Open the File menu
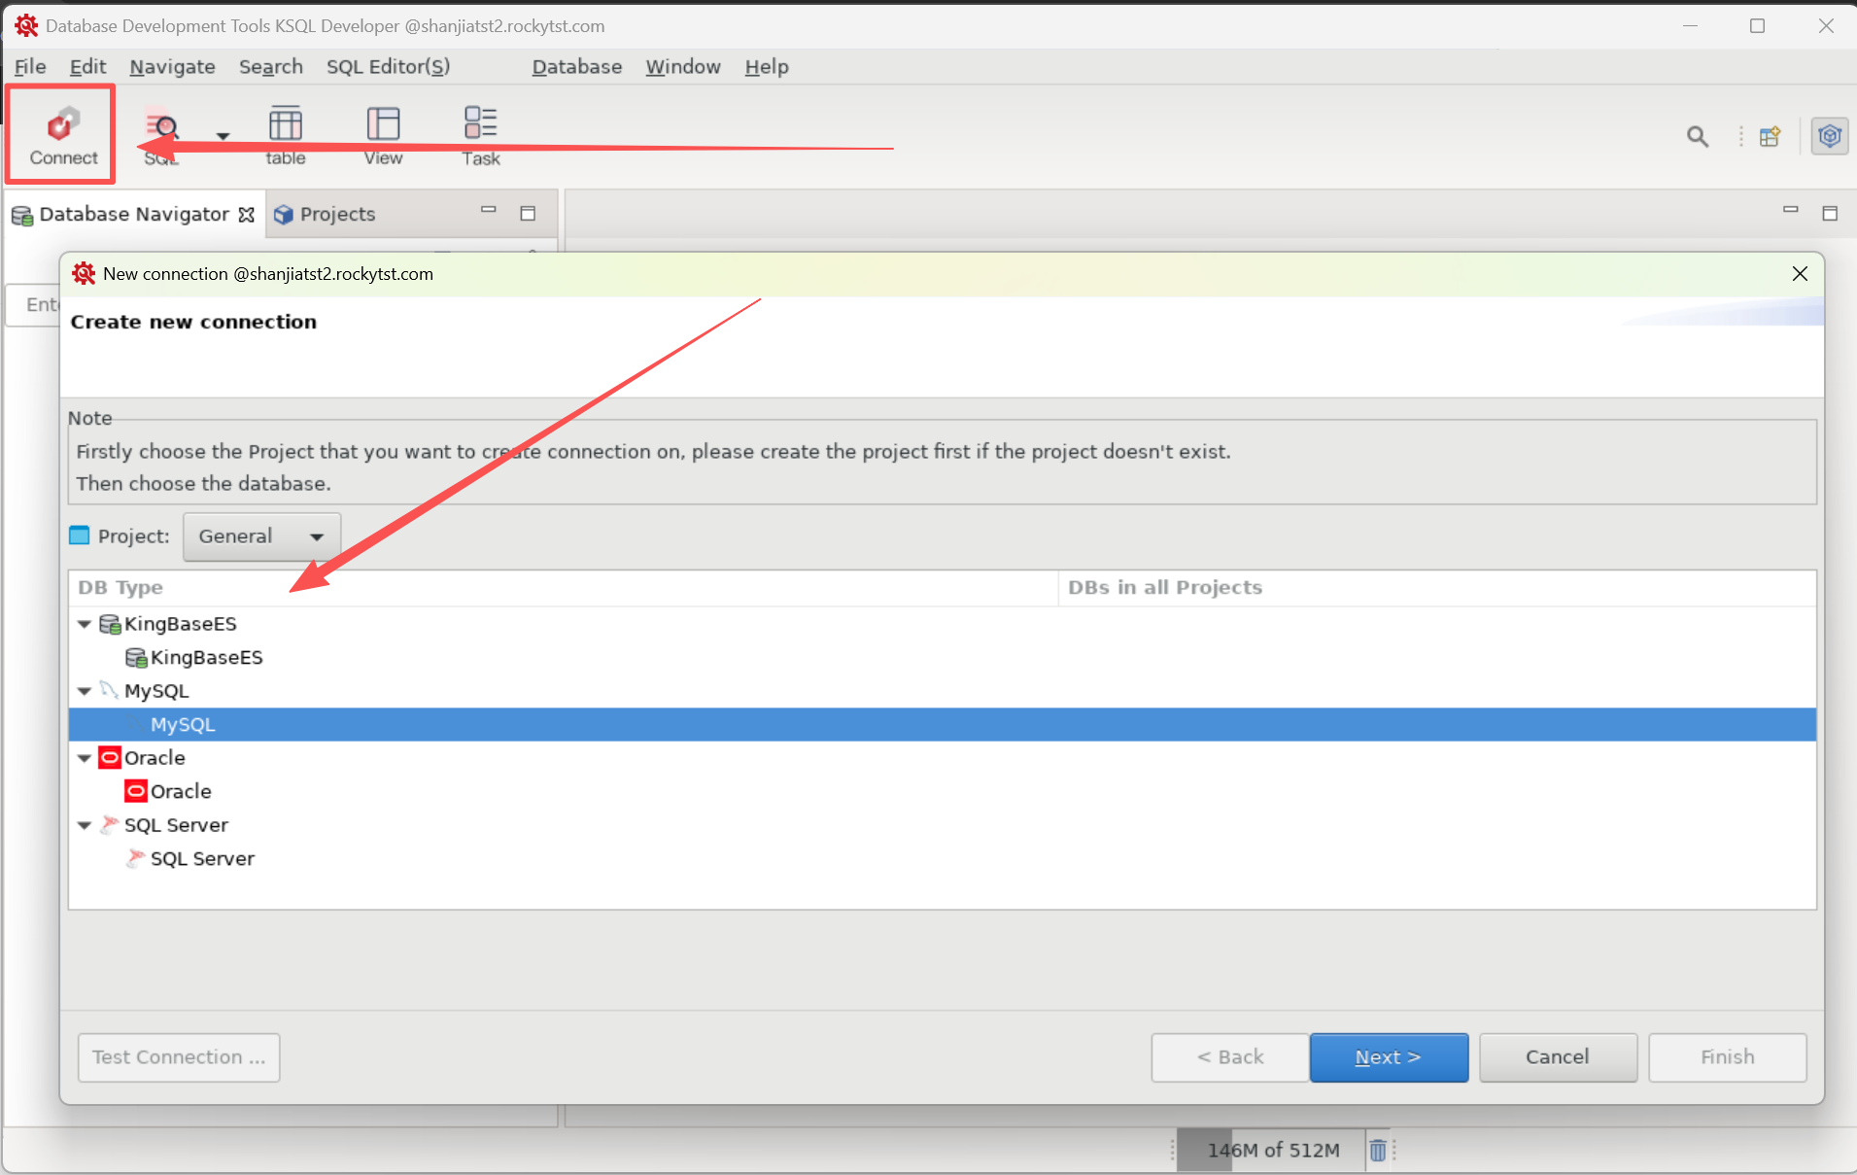Image resolution: width=1857 pixels, height=1175 pixels. coord(30,67)
